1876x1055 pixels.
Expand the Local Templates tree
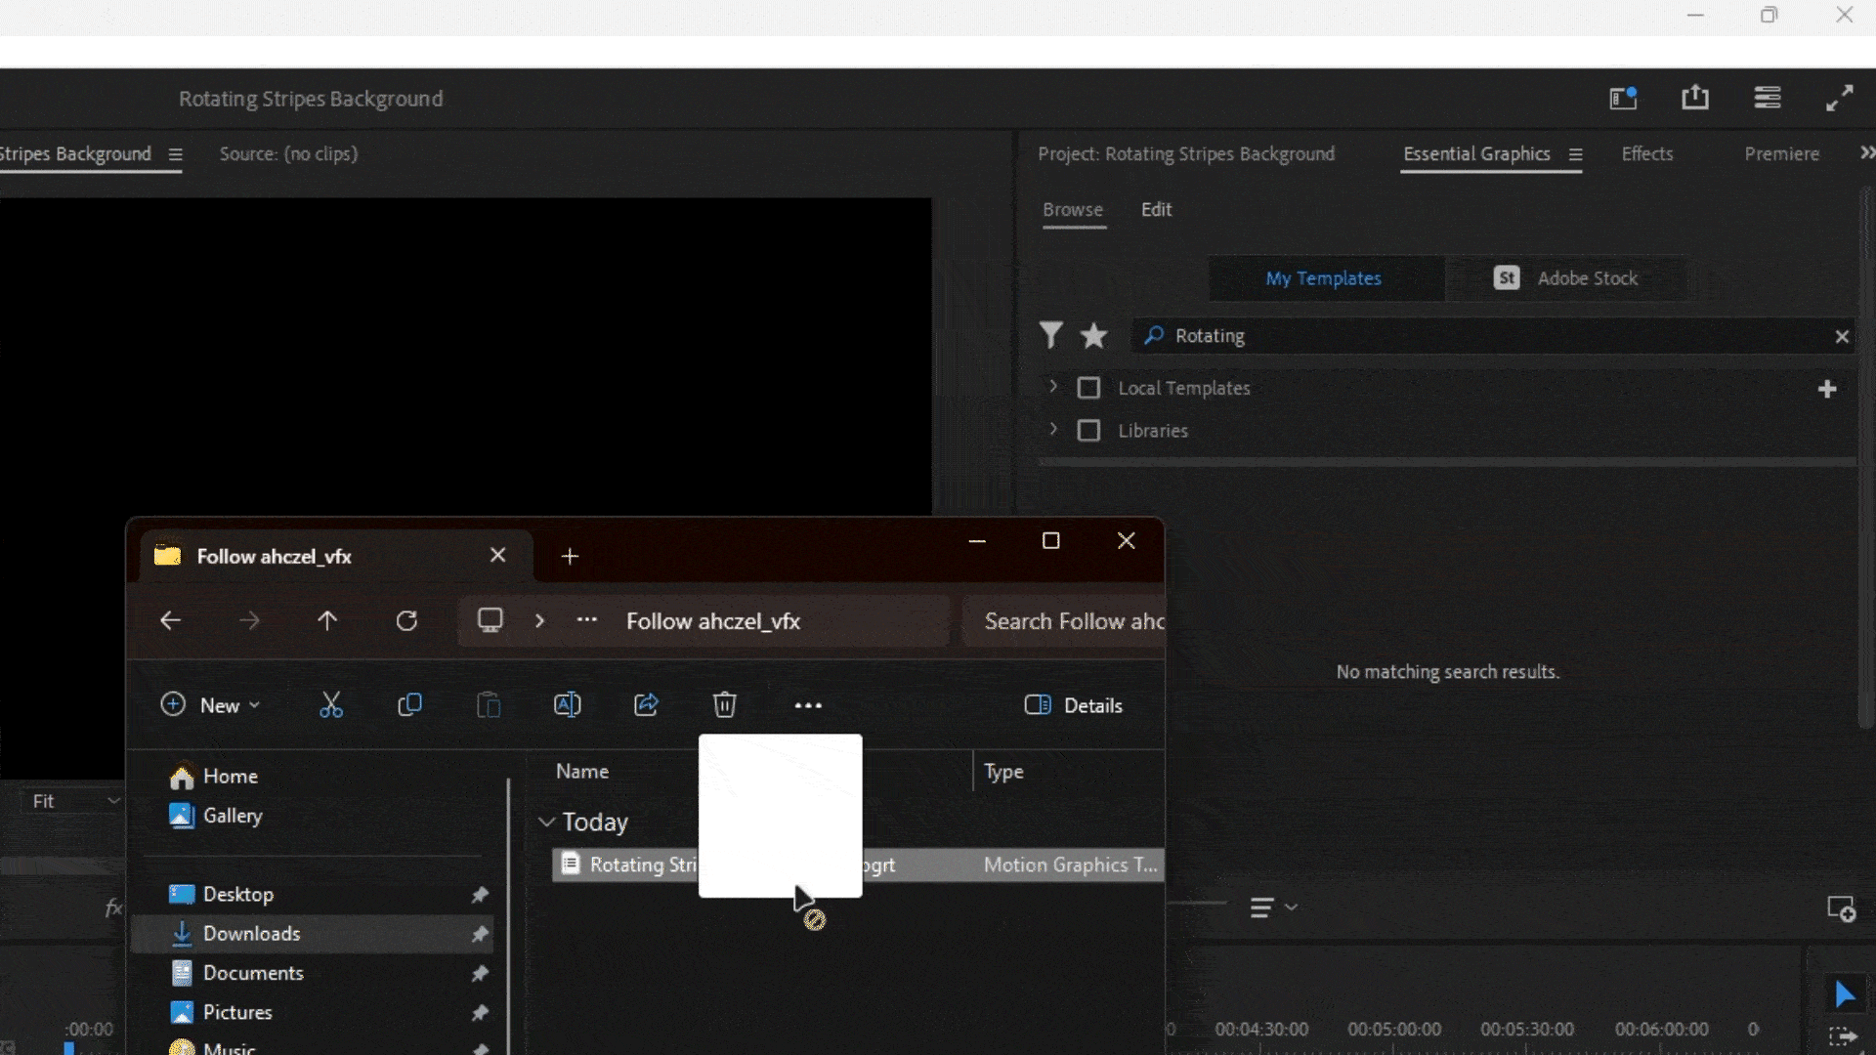(1052, 387)
